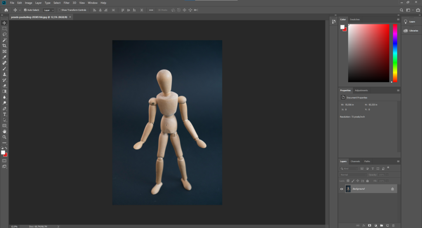
Task: Open search via the magnifier icon top right
Action: (x=401, y=10)
